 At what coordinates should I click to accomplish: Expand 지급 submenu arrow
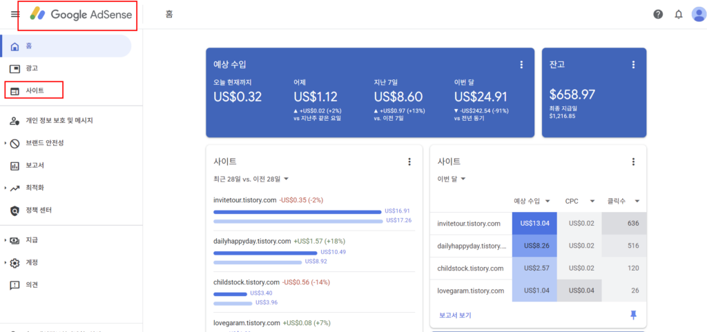(x=6, y=240)
